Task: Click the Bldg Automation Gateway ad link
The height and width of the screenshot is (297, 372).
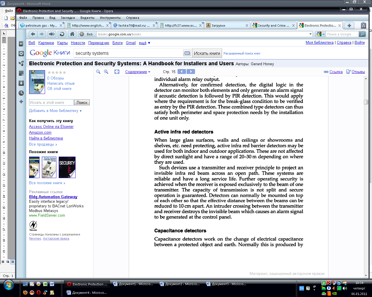Action: click(x=53, y=197)
